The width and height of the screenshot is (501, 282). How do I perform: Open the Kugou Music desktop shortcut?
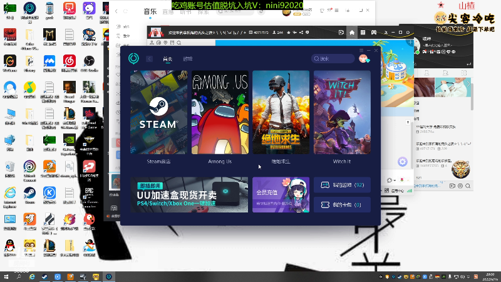[49, 194]
